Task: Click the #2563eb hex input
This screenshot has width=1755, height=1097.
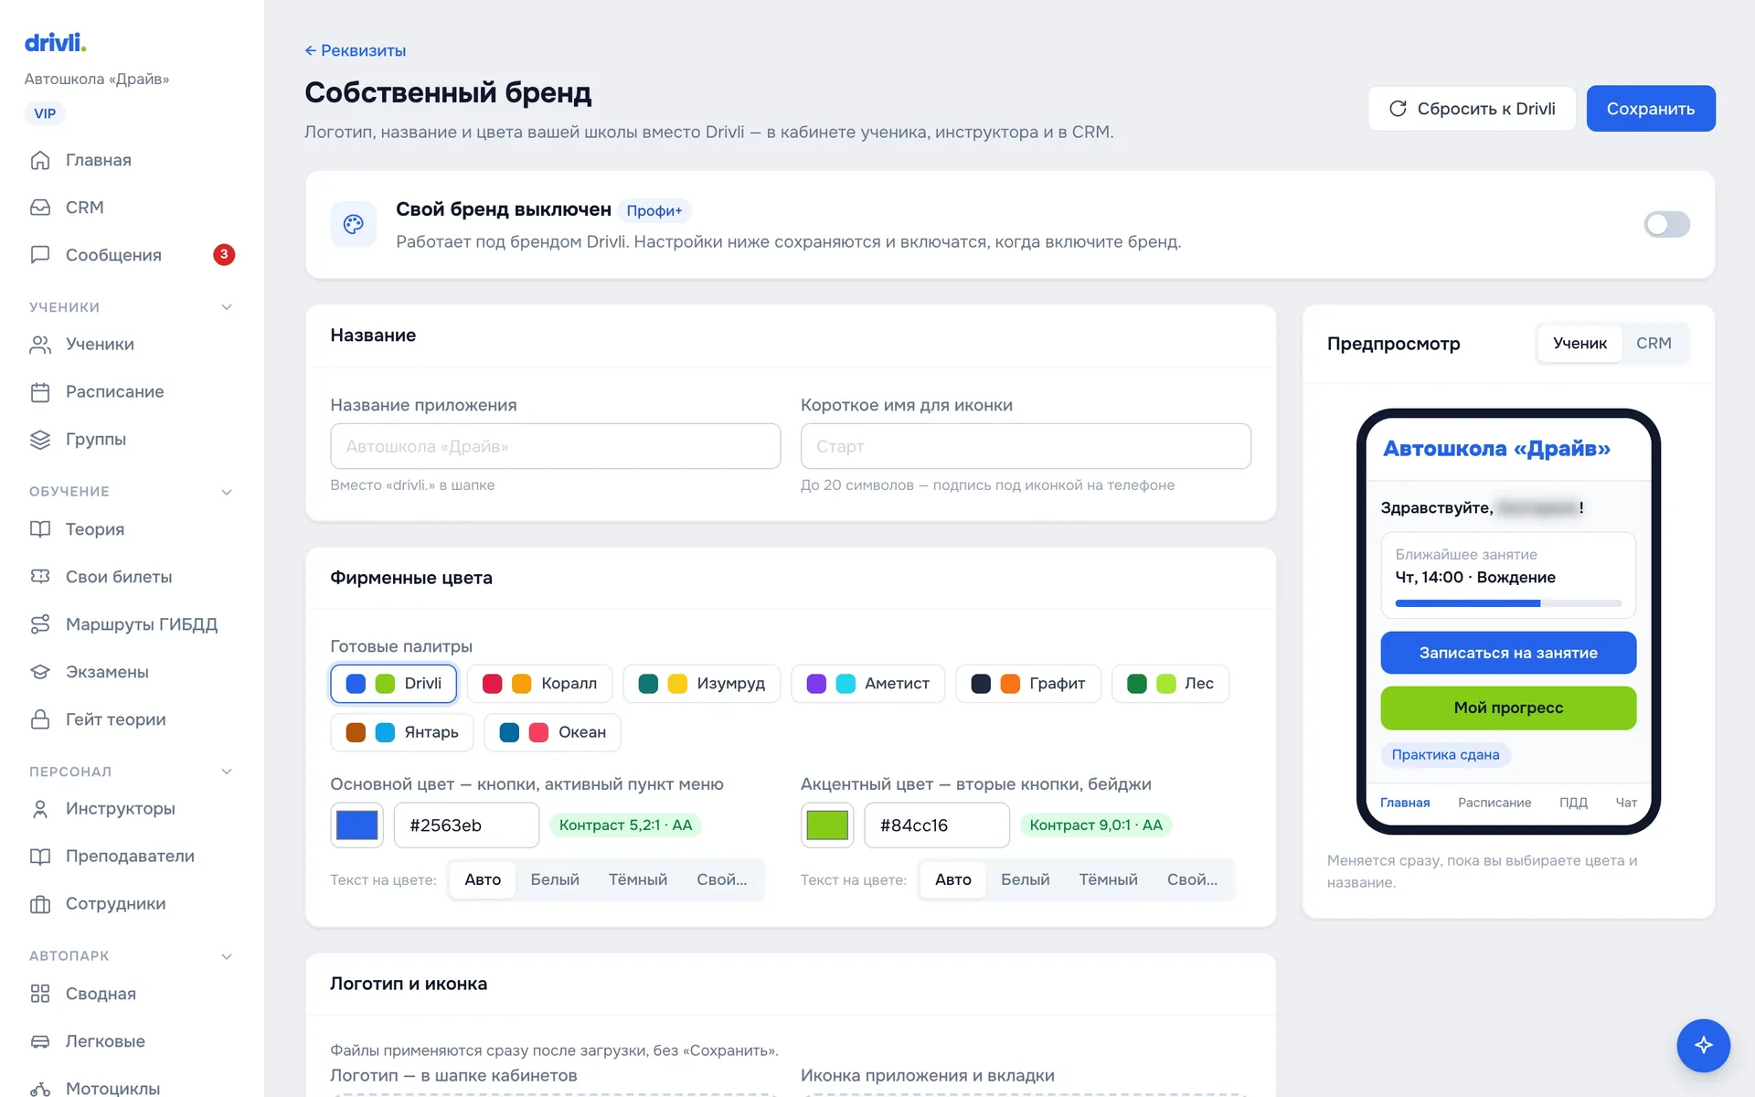Action: 467,825
